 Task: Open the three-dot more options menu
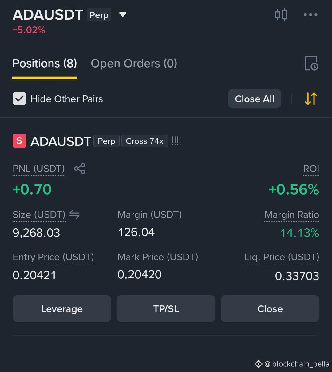point(310,14)
